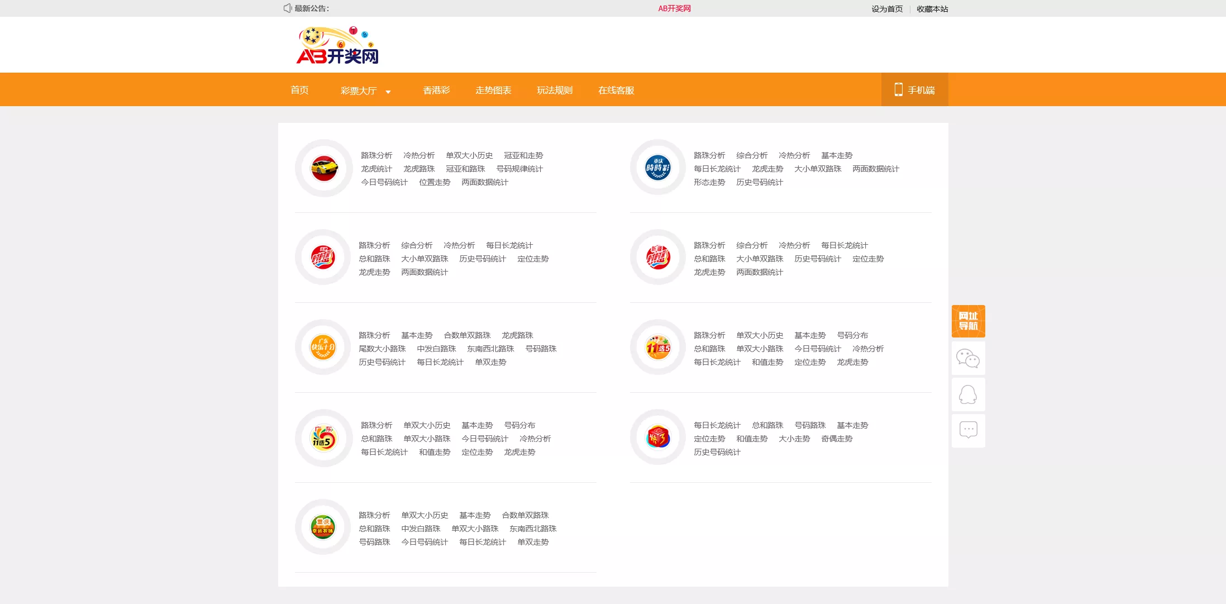Click the yellow racing car lottery icon
This screenshot has height=604, width=1226.
[323, 168]
